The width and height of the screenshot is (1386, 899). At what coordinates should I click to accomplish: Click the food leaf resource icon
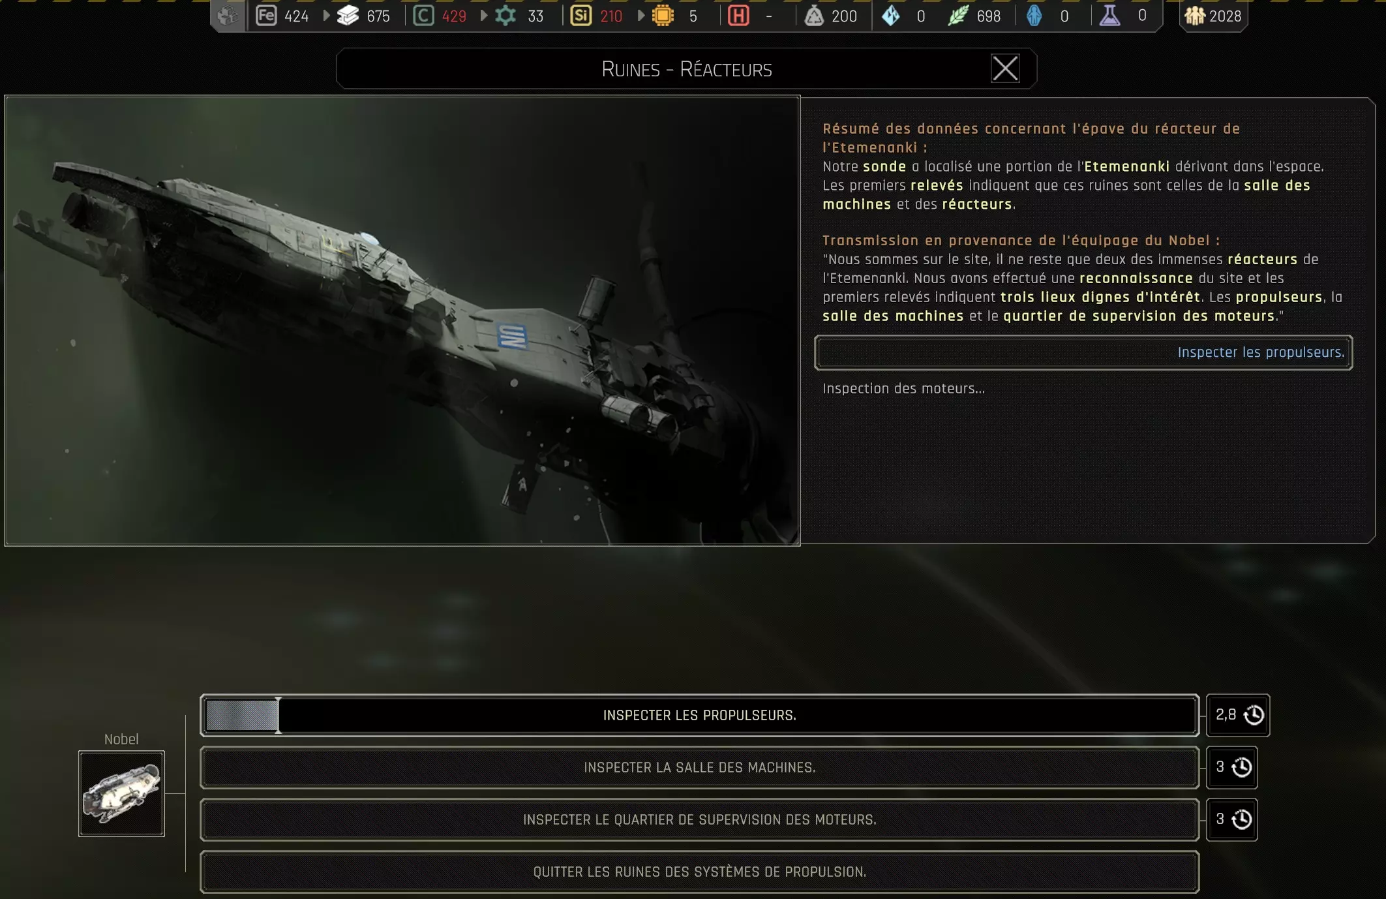click(x=957, y=16)
